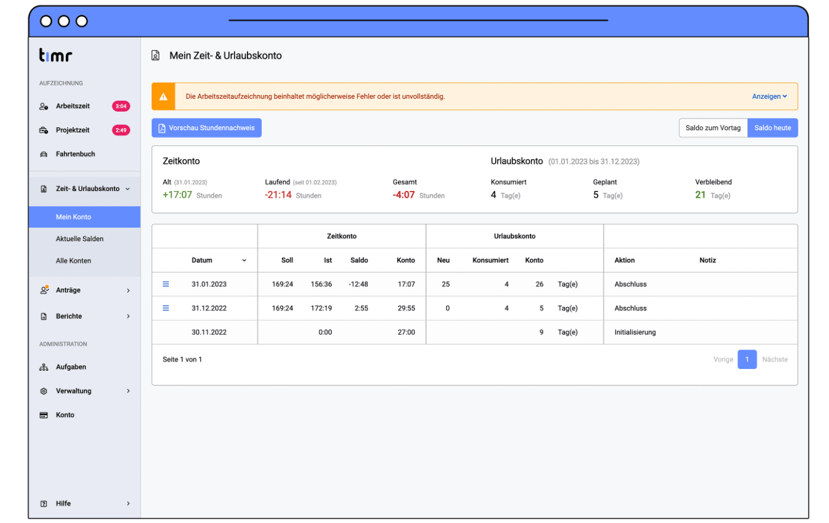829x523 pixels.
Task: Click the 2:49 Projektzeit timer badge
Action: 121,130
